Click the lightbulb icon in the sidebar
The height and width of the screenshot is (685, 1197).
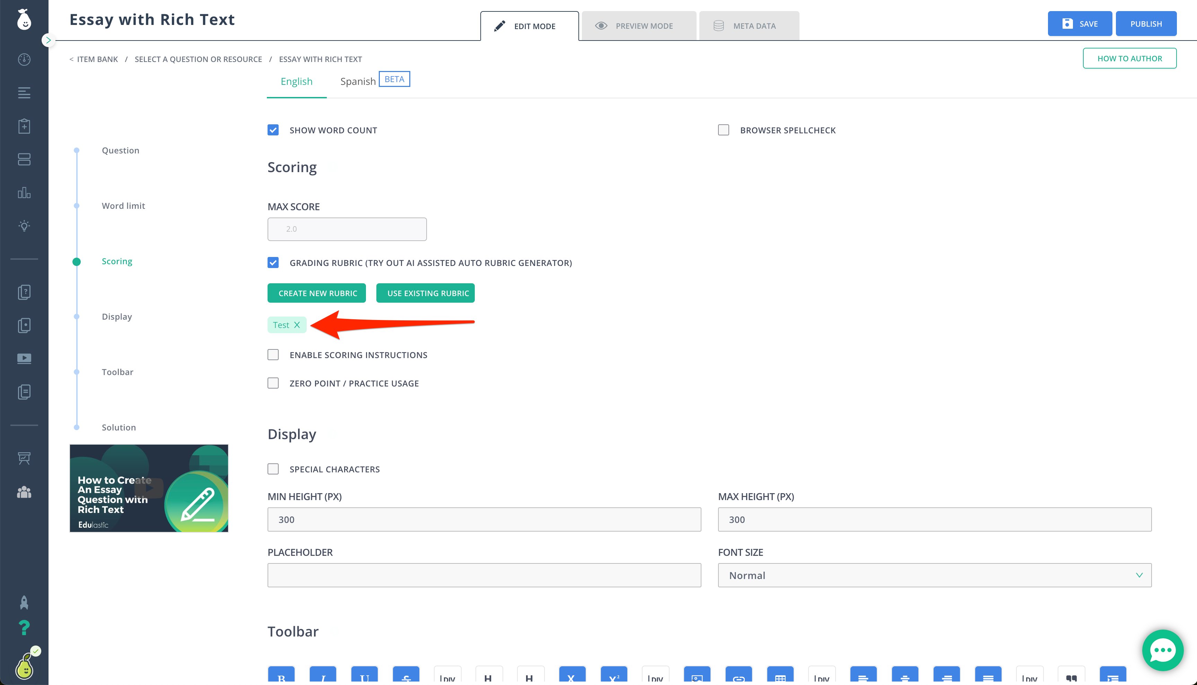coord(24,226)
